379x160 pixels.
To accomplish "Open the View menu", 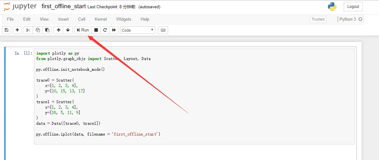I will [44, 19].
